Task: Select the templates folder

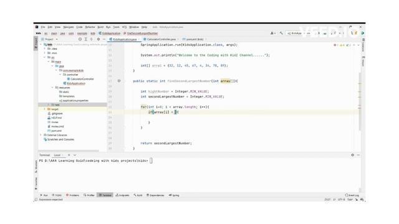Action: pyautogui.click(x=67, y=96)
